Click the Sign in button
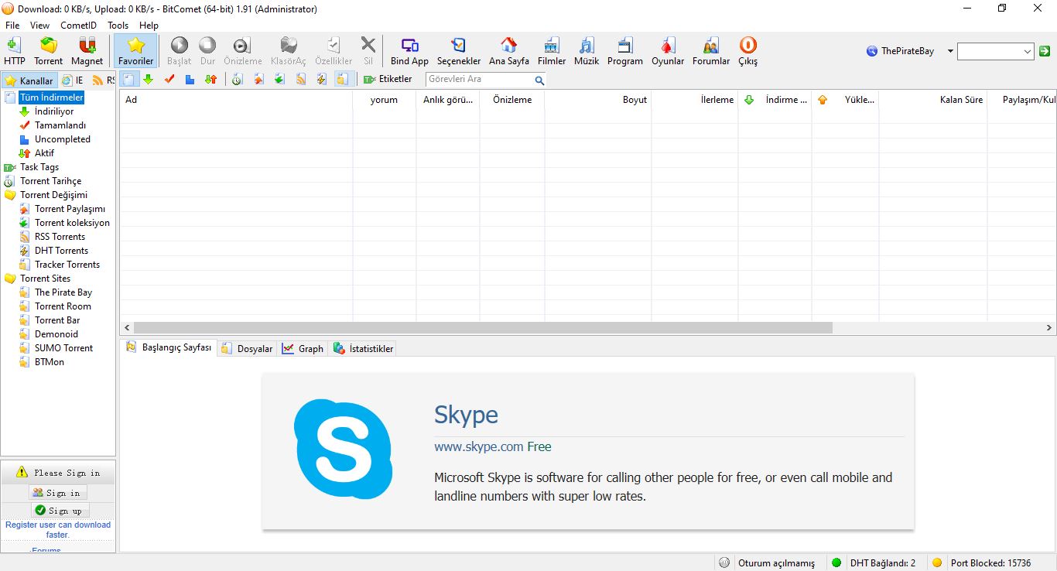Screen dimensions: 1057x571 pyautogui.click(x=58, y=493)
